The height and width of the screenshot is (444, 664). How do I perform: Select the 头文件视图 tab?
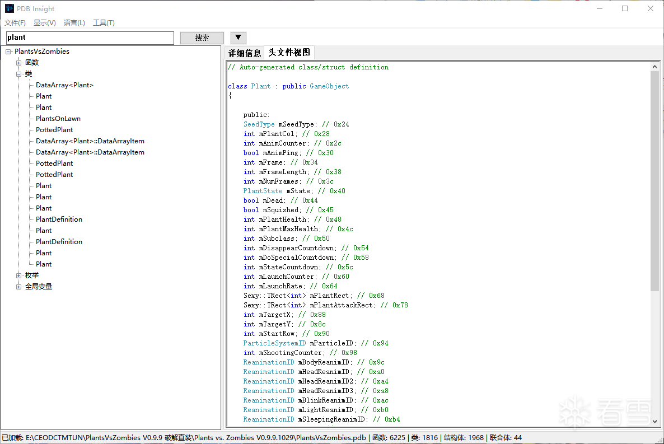click(x=289, y=53)
